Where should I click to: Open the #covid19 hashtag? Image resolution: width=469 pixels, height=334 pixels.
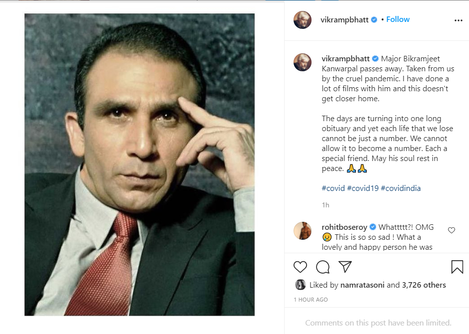(x=363, y=188)
